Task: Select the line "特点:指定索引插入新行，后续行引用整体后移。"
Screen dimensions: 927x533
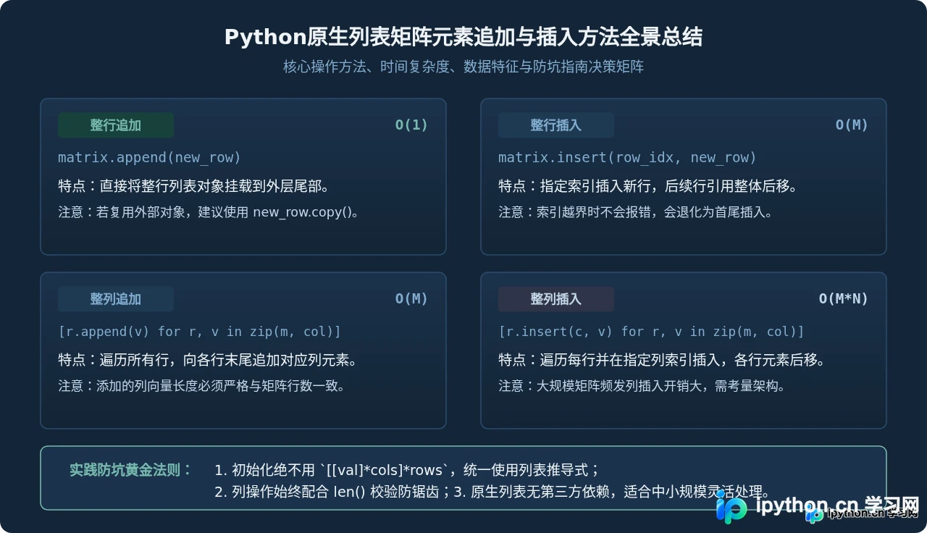Action: pos(648,186)
